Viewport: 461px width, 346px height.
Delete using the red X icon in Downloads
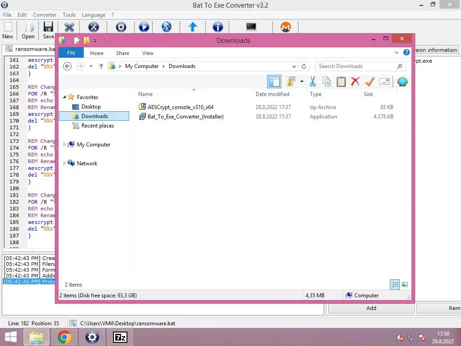point(355,81)
